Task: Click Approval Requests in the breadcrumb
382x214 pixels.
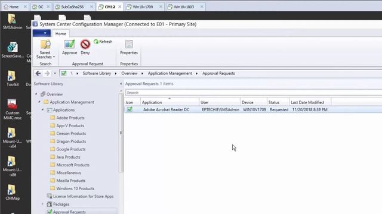Action: (x=218, y=73)
